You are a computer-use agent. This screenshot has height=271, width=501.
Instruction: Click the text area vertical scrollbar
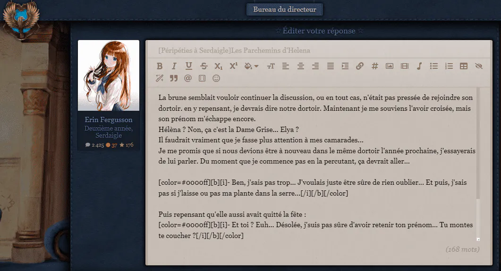[478, 164]
